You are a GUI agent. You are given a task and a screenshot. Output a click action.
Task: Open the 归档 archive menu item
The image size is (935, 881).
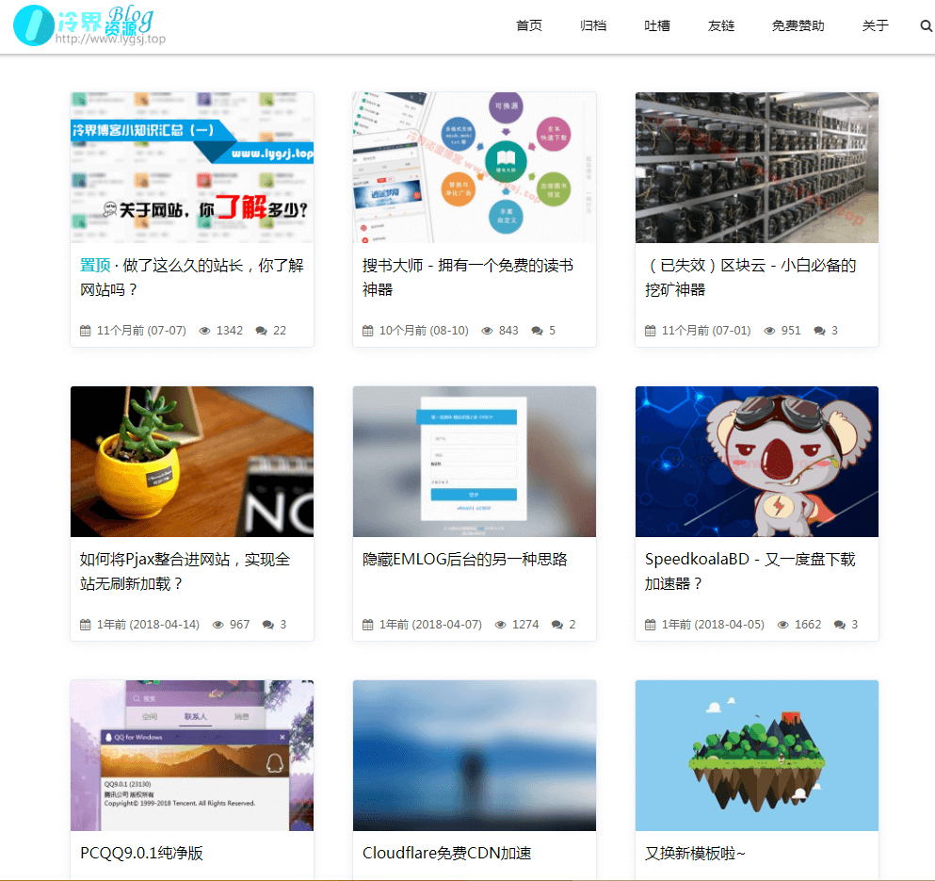click(593, 26)
